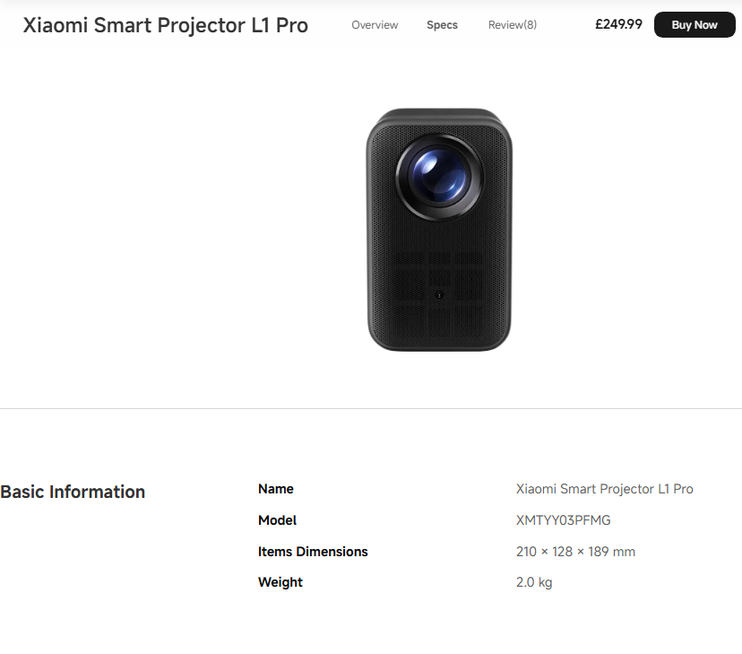Click the Weight specification label
This screenshot has width=742, height=654.
click(280, 582)
